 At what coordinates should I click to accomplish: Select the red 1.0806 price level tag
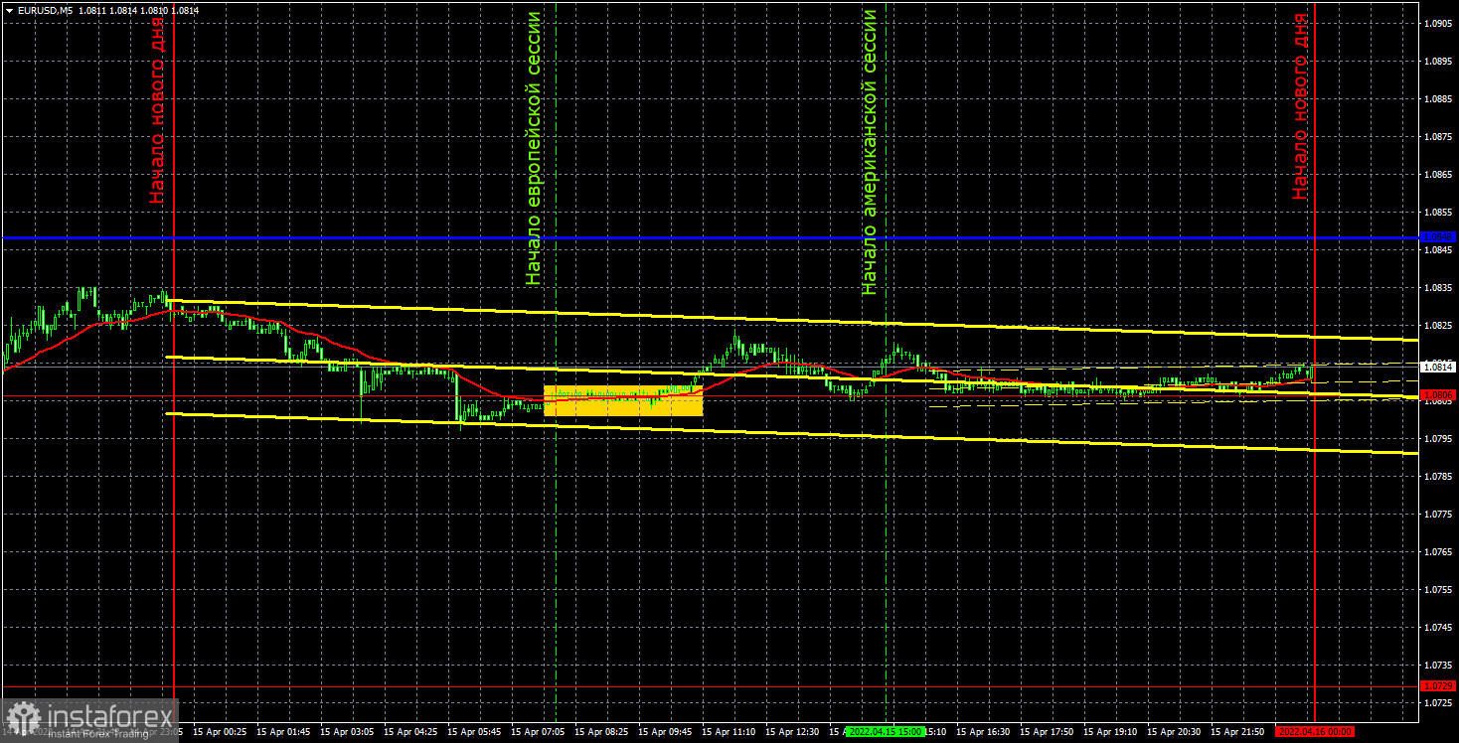[1438, 395]
